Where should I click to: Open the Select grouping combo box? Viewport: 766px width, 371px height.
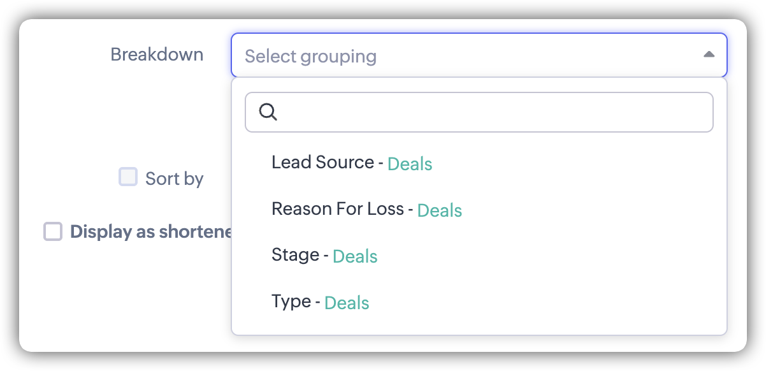click(x=478, y=55)
